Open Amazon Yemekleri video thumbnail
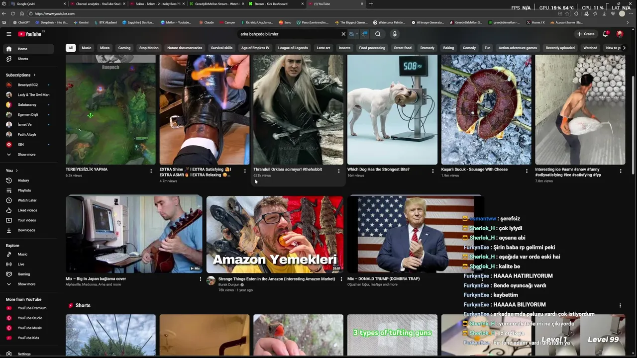This screenshot has height=358, width=637. 275,234
